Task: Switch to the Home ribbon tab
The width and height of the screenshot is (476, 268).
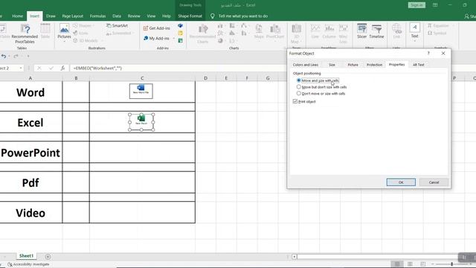Action: pos(17,16)
